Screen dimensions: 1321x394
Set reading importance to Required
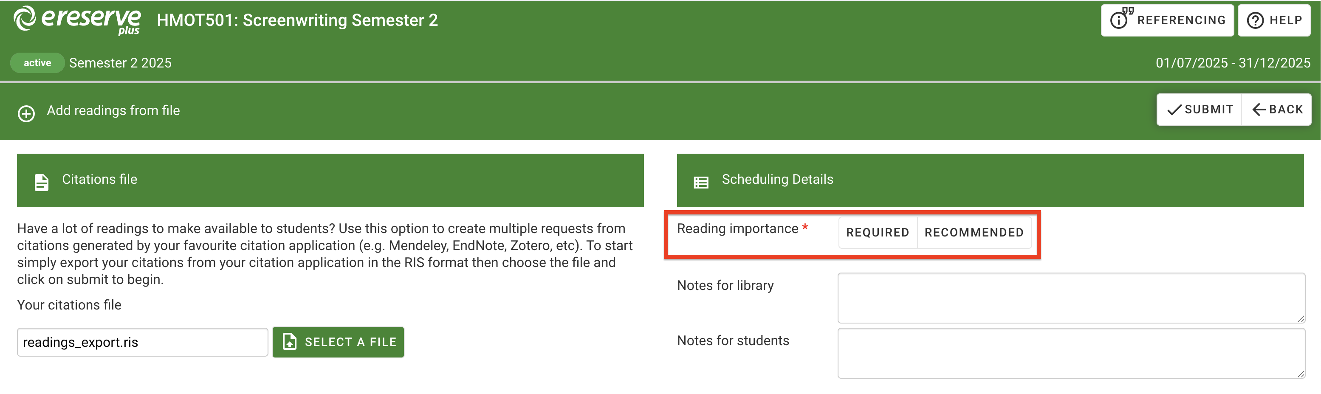pyautogui.click(x=878, y=233)
